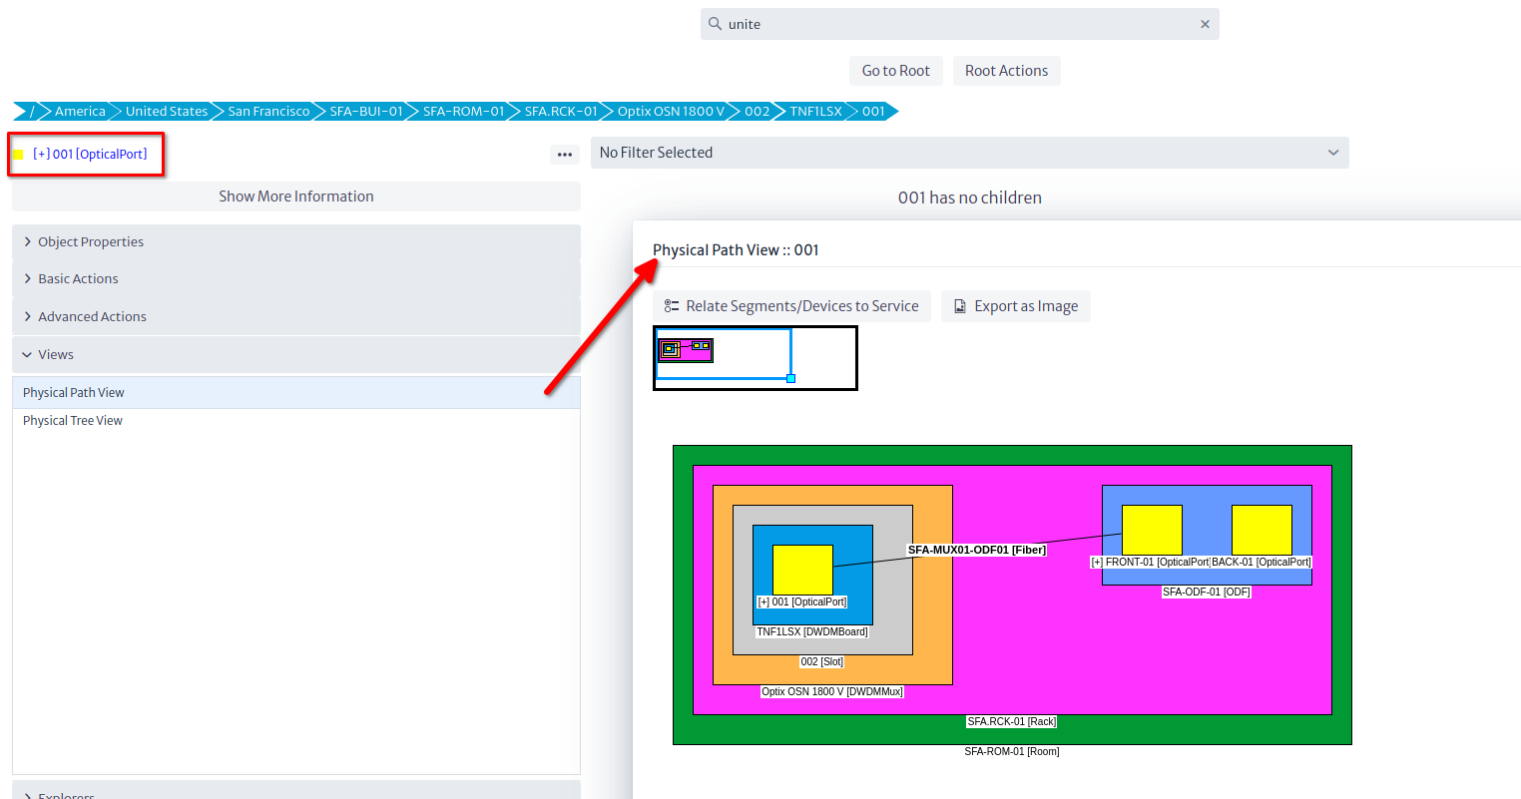The image size is (1521, 799).
Task: Click the minimap resize handle
Action: click(790, 378)
